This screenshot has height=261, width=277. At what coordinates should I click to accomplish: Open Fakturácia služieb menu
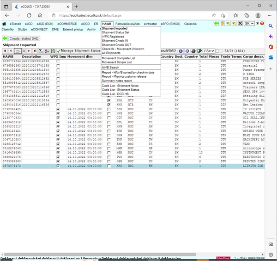127,24
